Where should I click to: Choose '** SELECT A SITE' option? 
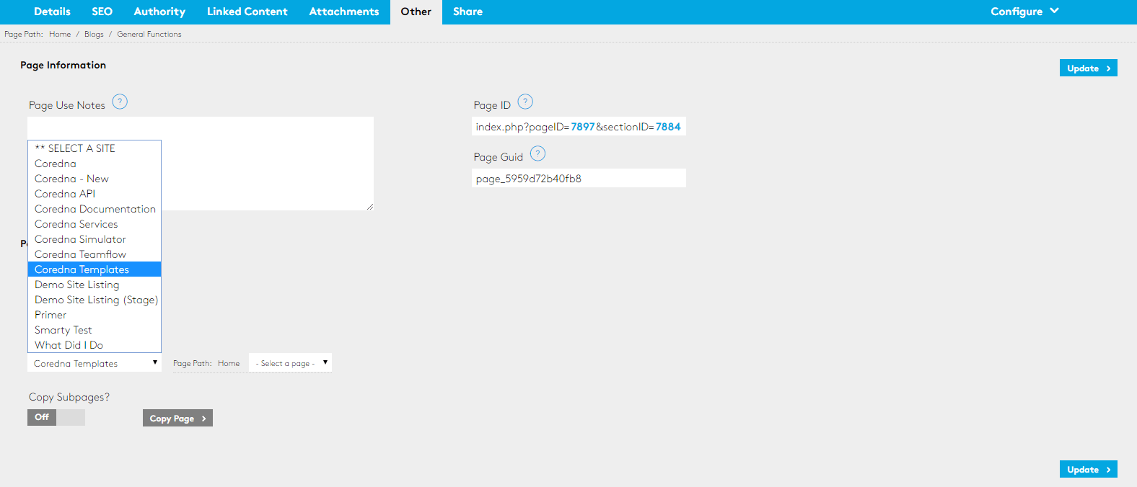(x=95, y=148)
